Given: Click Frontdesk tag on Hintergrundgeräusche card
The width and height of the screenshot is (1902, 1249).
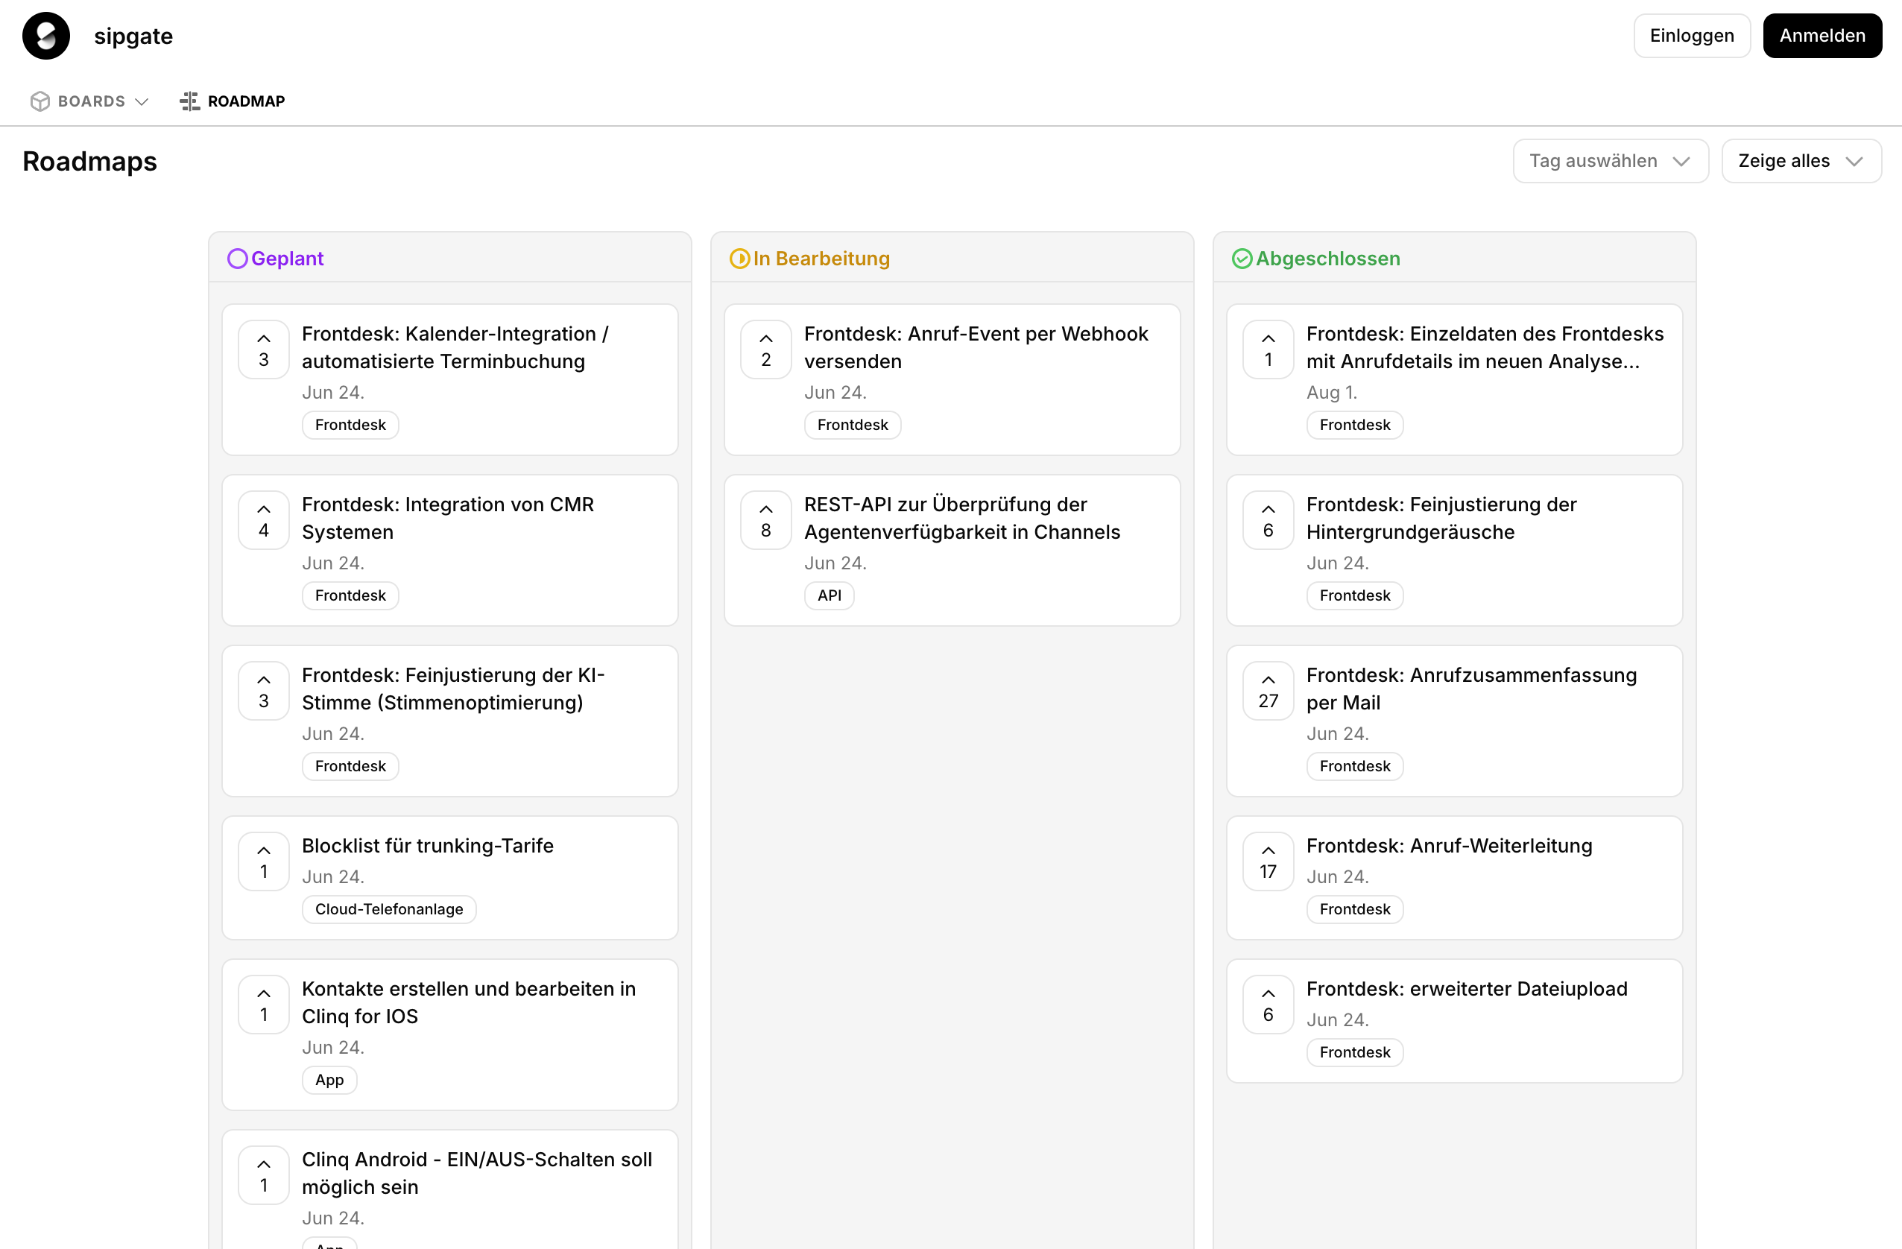Looking at the screenshot, I should pyautogui.click(x=1354, y=596).
